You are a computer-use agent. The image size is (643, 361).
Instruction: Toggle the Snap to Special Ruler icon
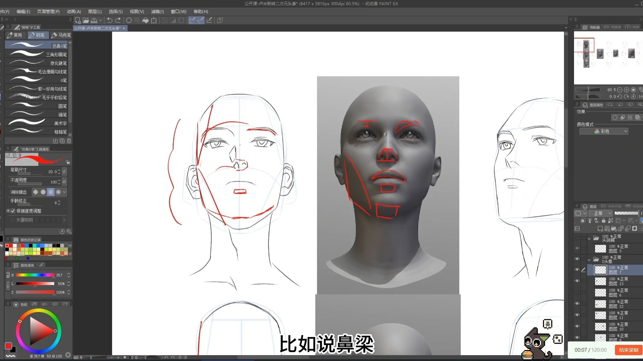click(x=201, y=20)
